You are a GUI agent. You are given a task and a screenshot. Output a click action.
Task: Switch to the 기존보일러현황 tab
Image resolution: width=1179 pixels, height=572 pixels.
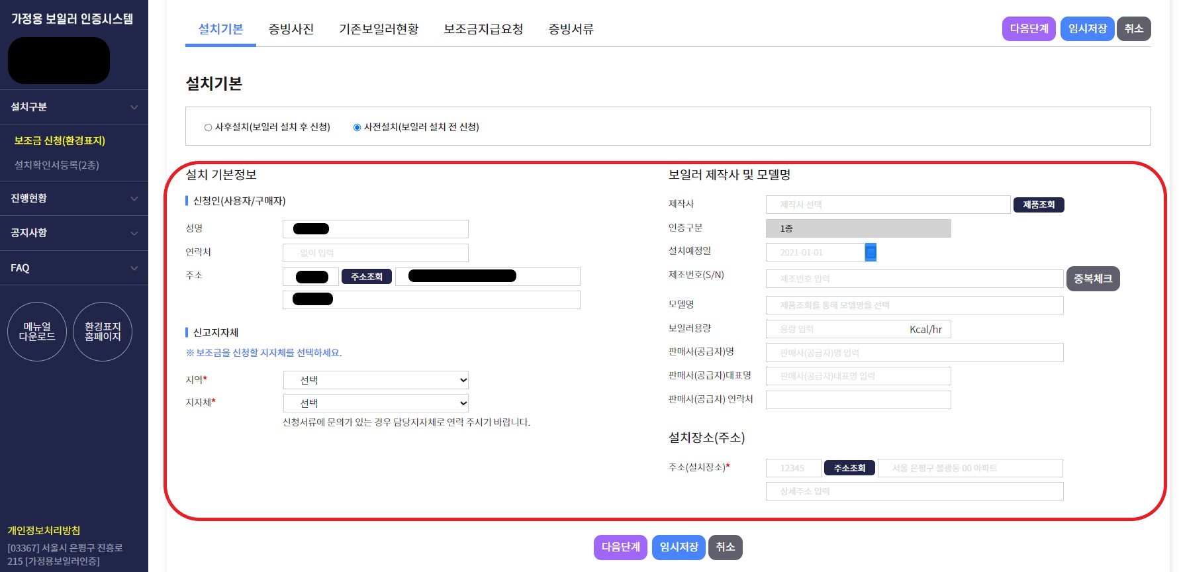coord(379,29)
